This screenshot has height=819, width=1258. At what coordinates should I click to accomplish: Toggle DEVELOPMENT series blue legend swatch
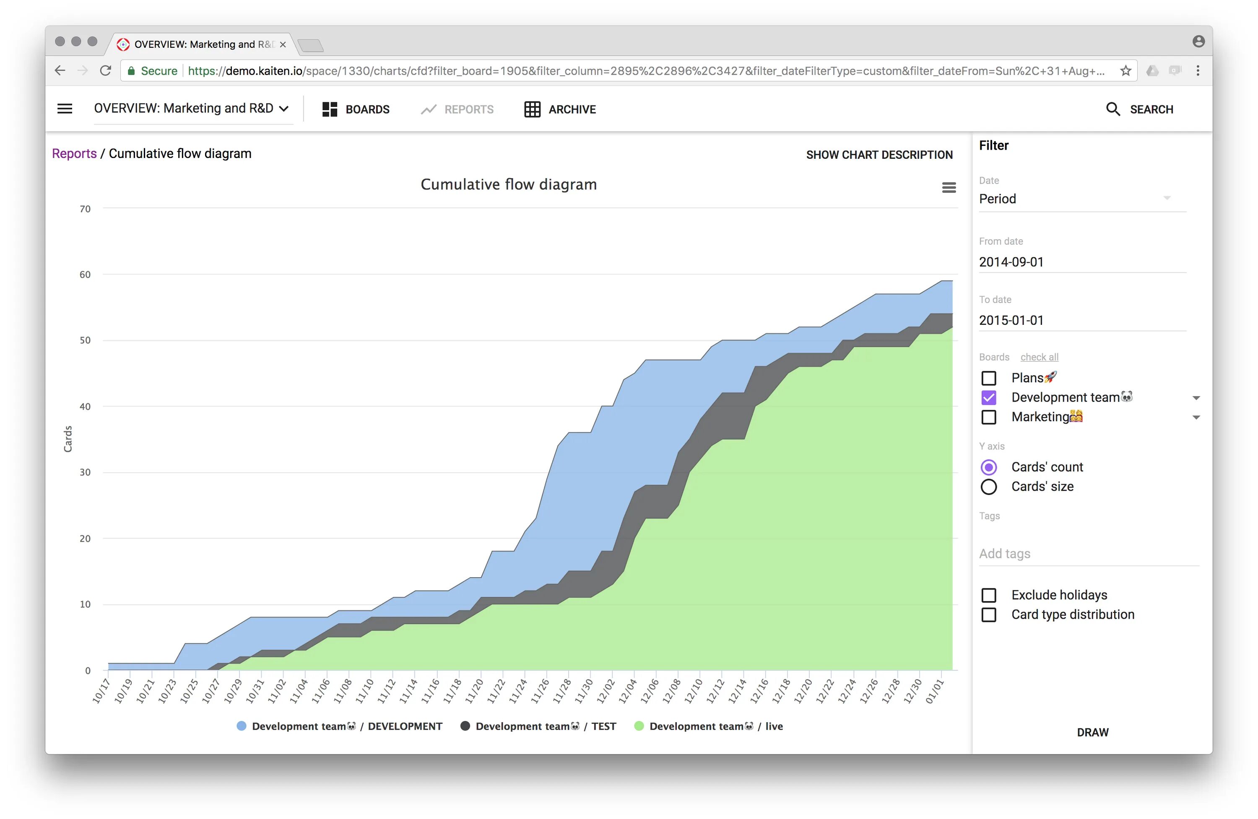(242, 726)
